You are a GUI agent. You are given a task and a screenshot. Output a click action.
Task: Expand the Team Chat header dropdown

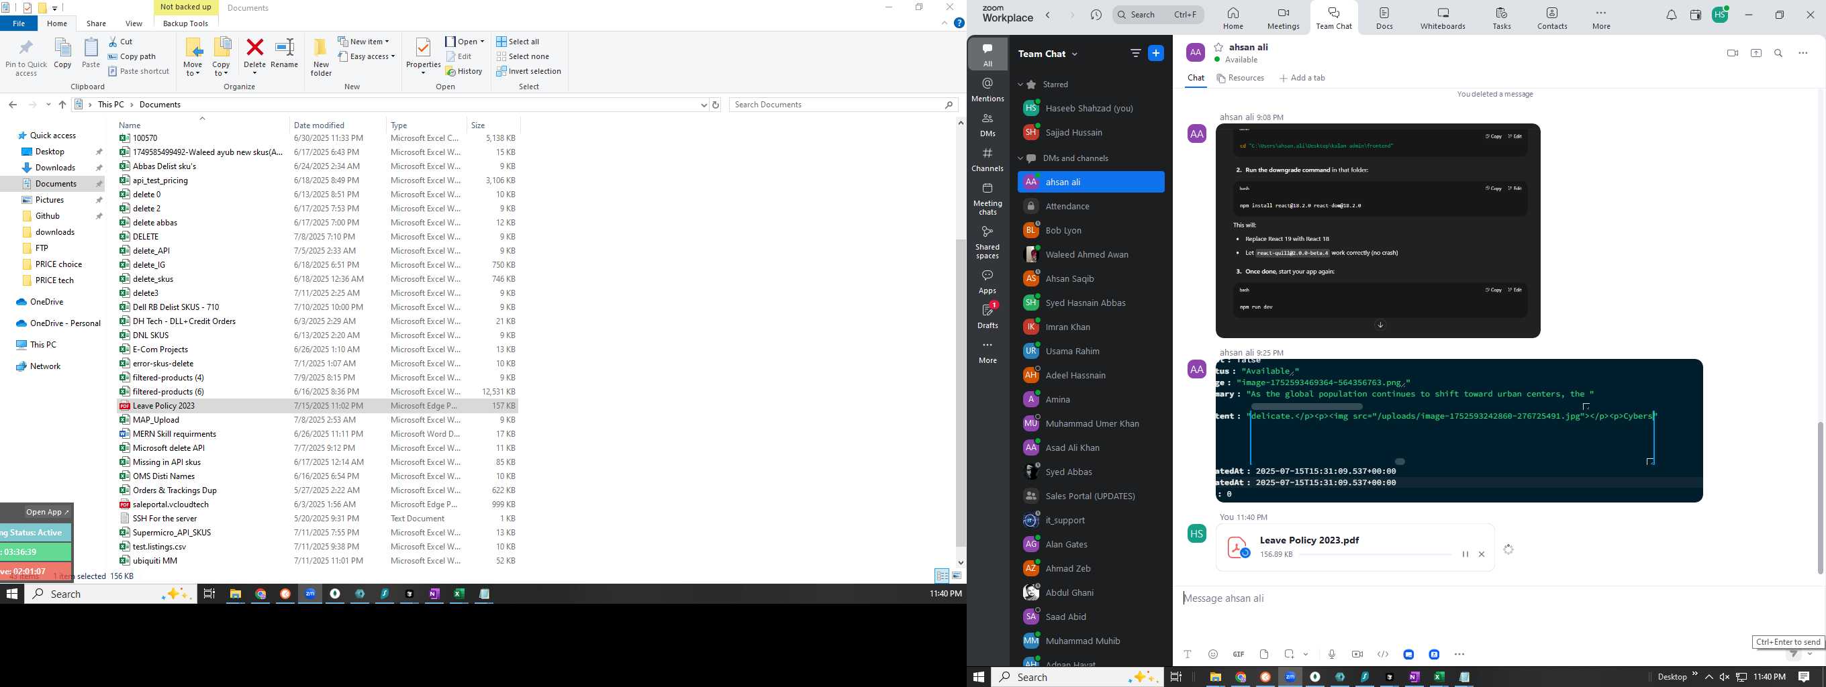tap(1075, 54)
